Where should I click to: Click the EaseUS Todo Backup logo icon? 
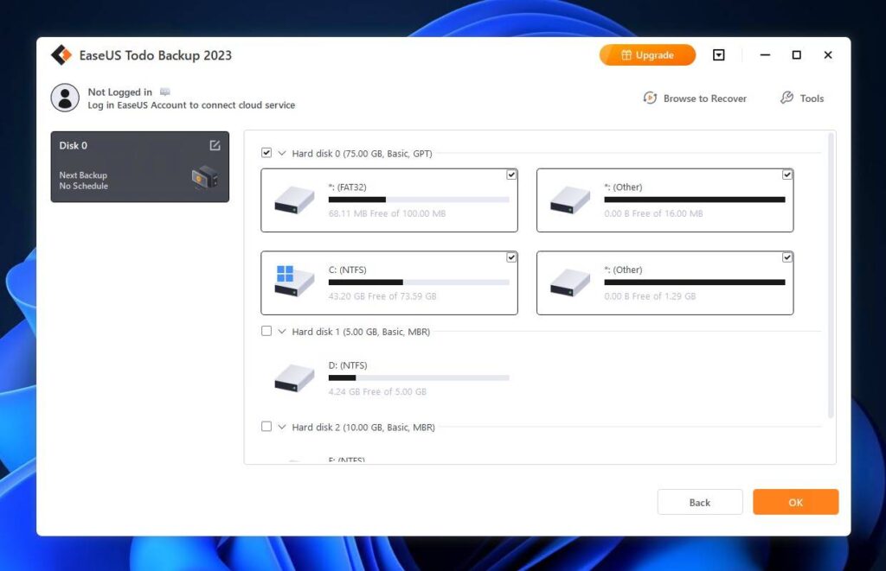(x=61, y=54)
